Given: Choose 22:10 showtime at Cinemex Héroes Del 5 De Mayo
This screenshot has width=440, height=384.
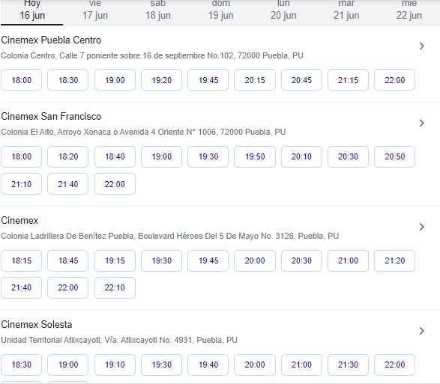Looking at the screenshot, I should coord(115,287).
